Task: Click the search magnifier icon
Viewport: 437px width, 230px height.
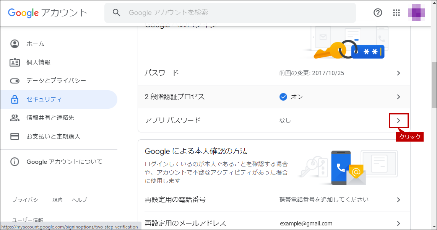Action: pos(116,13)
